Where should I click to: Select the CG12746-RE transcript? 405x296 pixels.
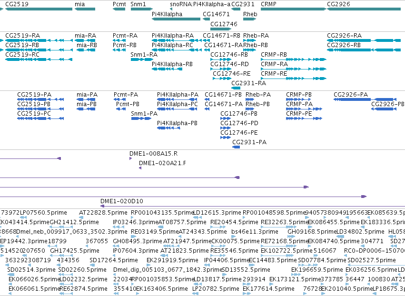222,79
